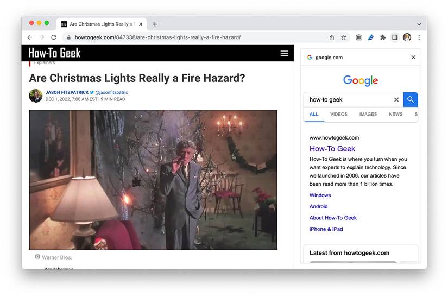Viewport: 448px width, 297px height.
Task: Open a new tab with the plus button
Action: pyautogui.click(x=155, y=24)
